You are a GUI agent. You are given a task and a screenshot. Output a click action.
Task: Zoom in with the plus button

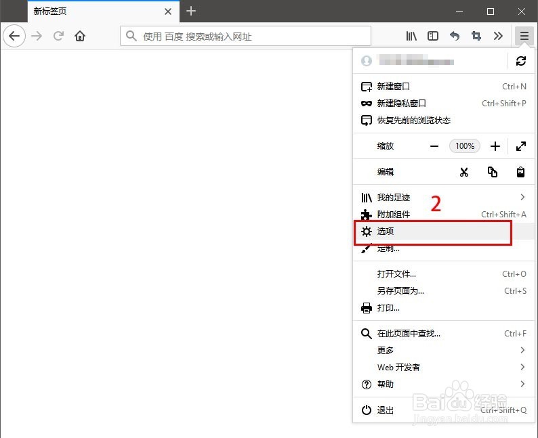coord(495,146)
